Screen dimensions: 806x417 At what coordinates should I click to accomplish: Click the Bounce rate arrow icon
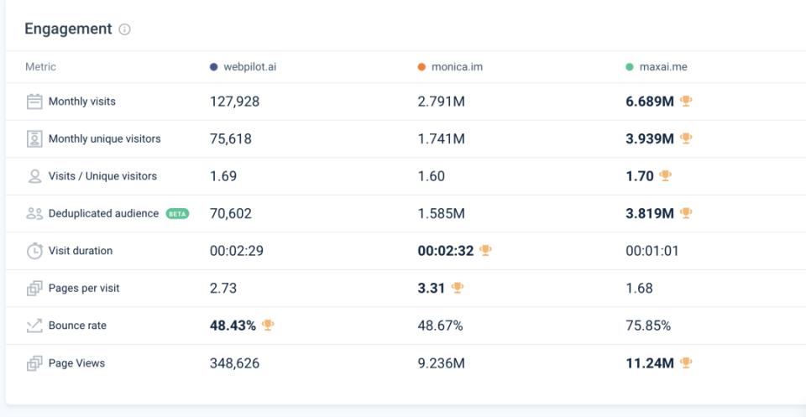tap(34, 326)
